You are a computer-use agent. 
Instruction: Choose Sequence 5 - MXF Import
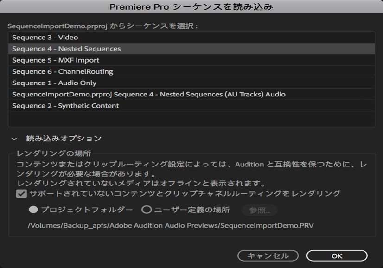click(191, 60)
